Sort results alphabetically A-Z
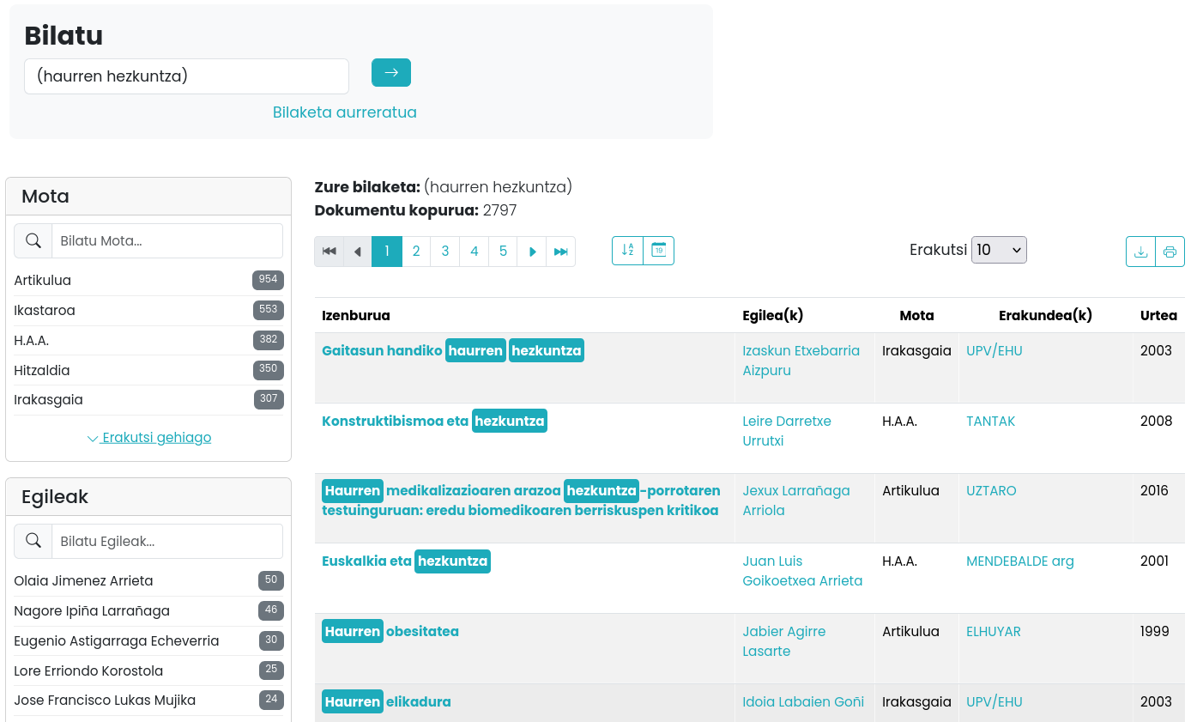Screen dimensions: 1203x722 (x=627, y=251)
